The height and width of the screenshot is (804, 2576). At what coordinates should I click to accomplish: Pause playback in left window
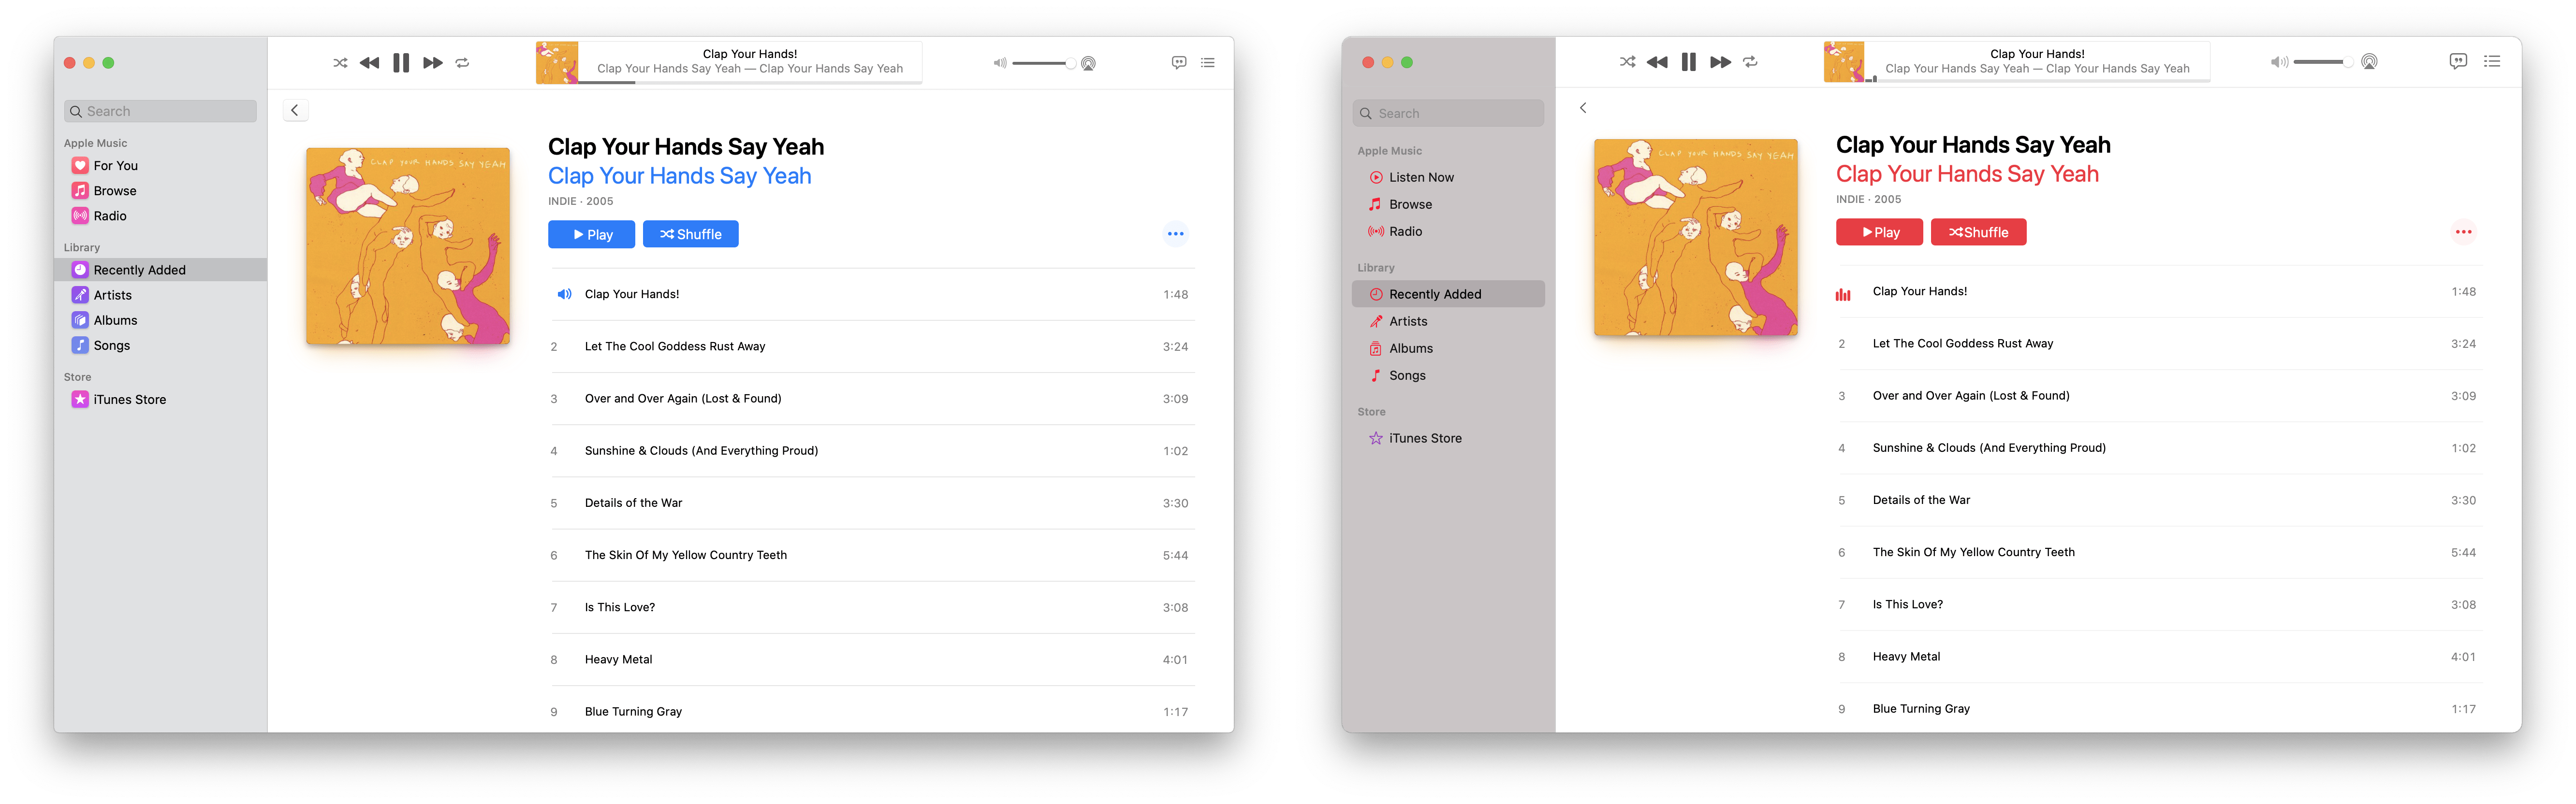pyautogui.click(x=401, y=63)
